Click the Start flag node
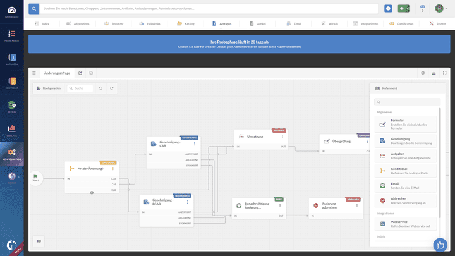This screenshot has width=455, height=256. (x=35, y=178)
